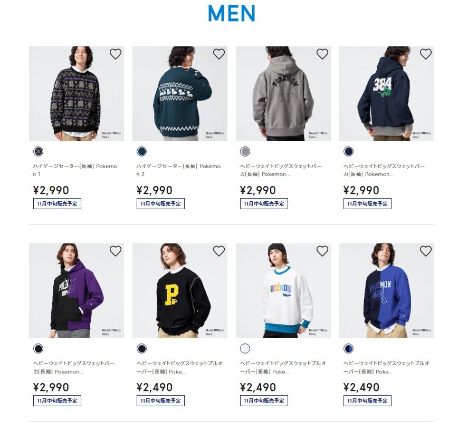Image resolution: width=458 pixels, height=422 pixels.
Task: Open navy 384 hoodie product image
Action: (x=387, y=94)
